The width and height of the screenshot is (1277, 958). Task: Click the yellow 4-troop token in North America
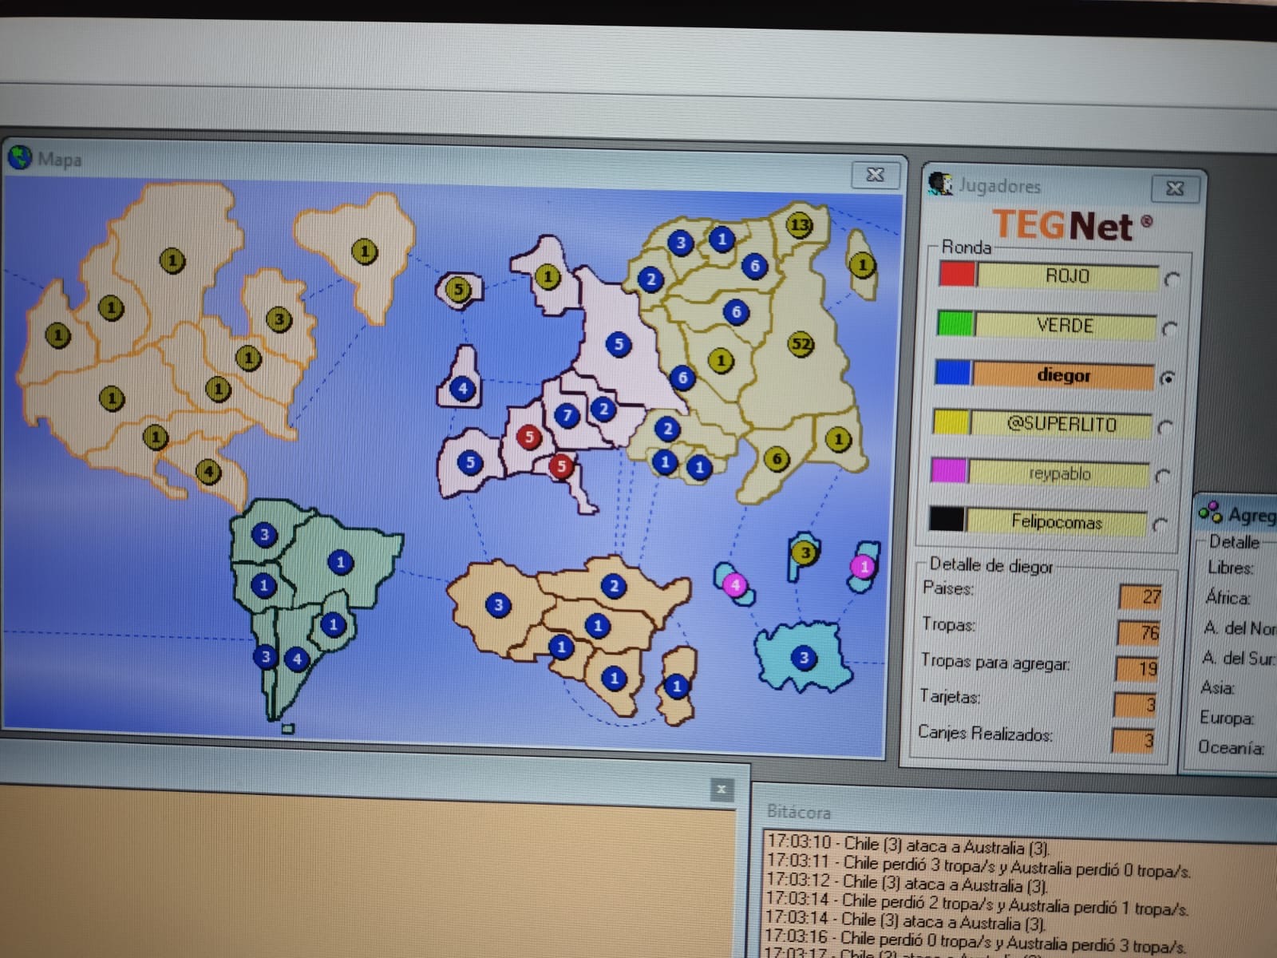[208, 471]
